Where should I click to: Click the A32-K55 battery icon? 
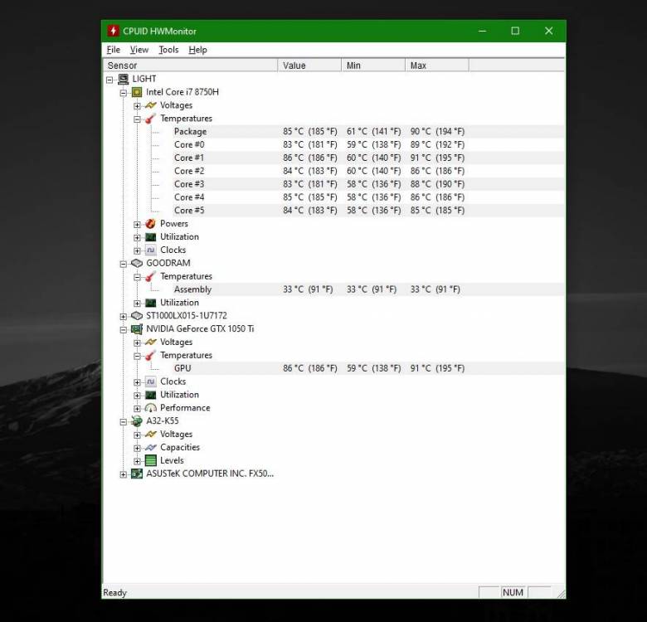137,420
